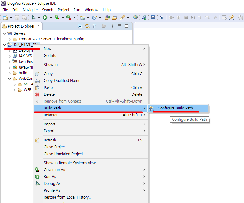
Task: Click the Open Web Browser globe icon
Action: pyautogui.click(x=135, y=18)
